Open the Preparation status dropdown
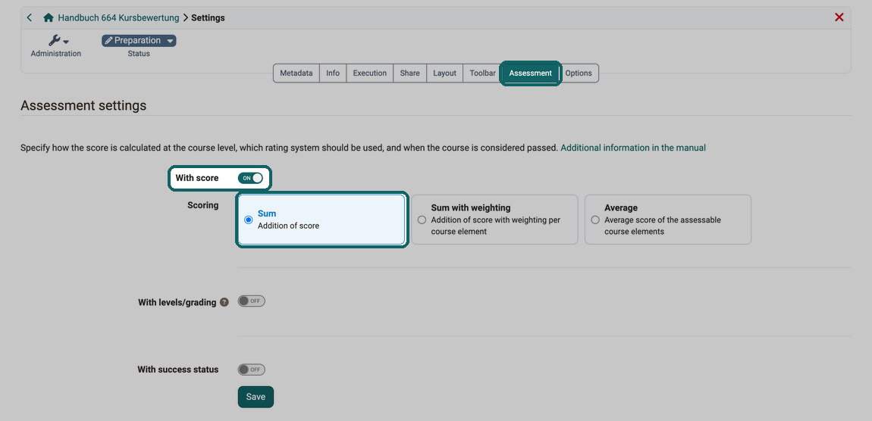This screenshot has width=872, height=421. 139,41
